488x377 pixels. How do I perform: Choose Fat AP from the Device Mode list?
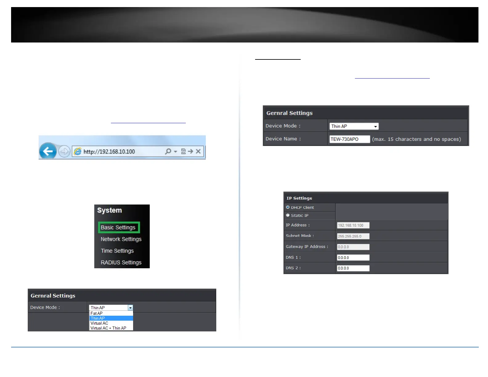(x=111, y=313)
